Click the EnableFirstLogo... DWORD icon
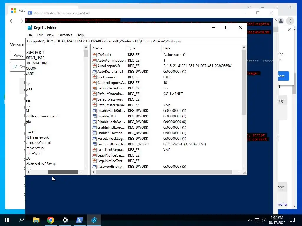 94,127
